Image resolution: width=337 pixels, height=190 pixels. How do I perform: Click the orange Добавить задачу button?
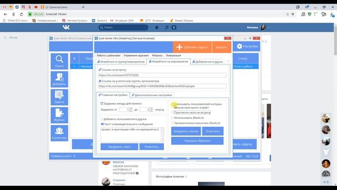tap(192, 47)
